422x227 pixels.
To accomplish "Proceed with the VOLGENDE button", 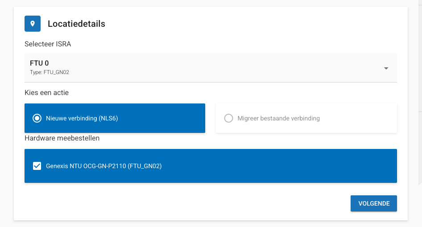I will (x=373, y=203).
